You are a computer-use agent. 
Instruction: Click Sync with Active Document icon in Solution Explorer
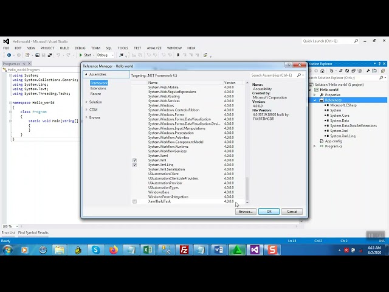pos(341,71)
